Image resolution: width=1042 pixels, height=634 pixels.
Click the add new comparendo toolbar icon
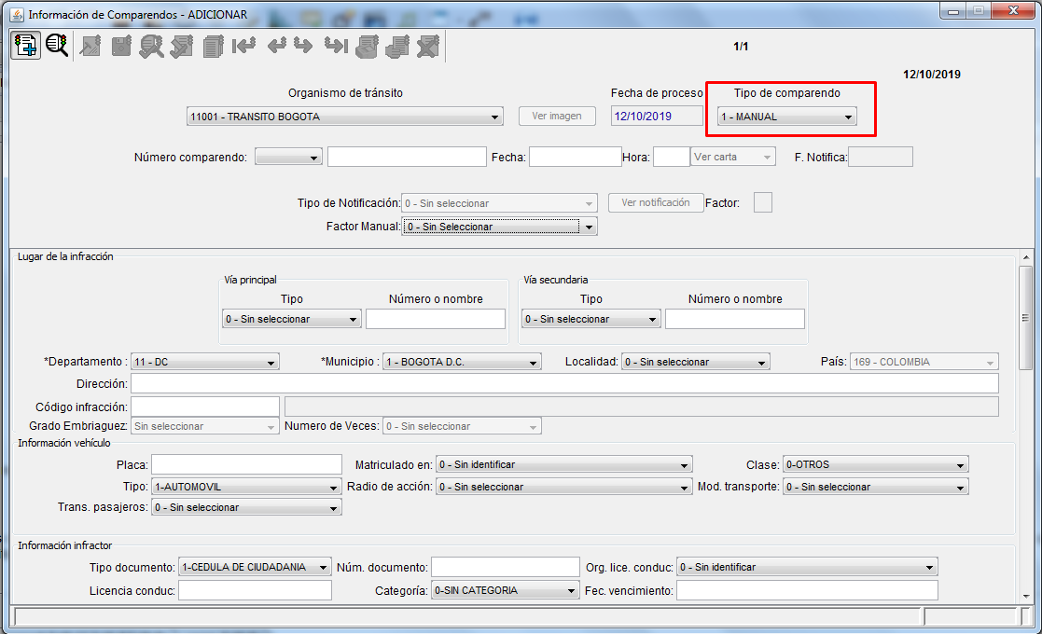[25, 45]
